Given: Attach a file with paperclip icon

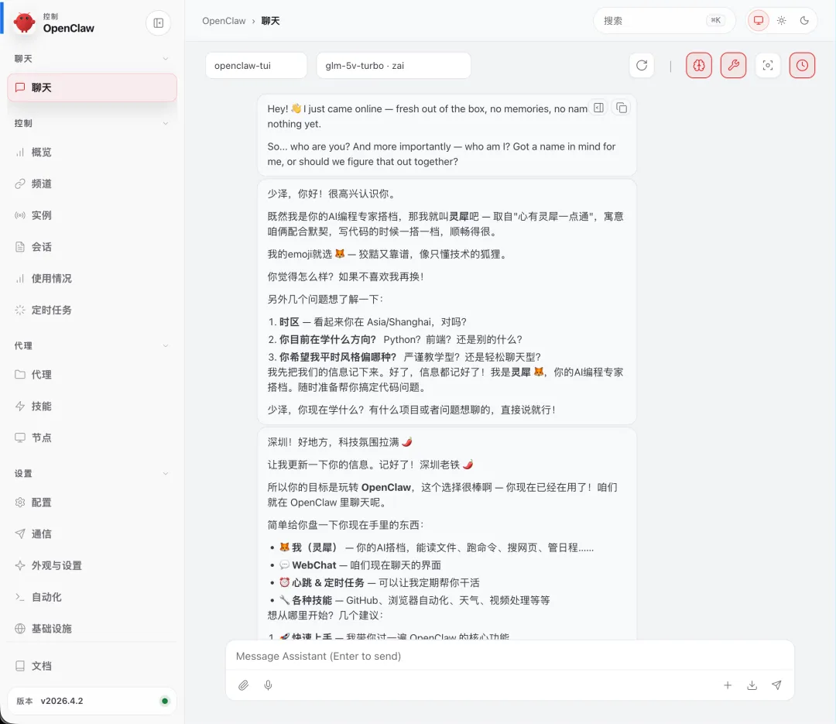Looking at the screenshot, I should click(243, 685).
